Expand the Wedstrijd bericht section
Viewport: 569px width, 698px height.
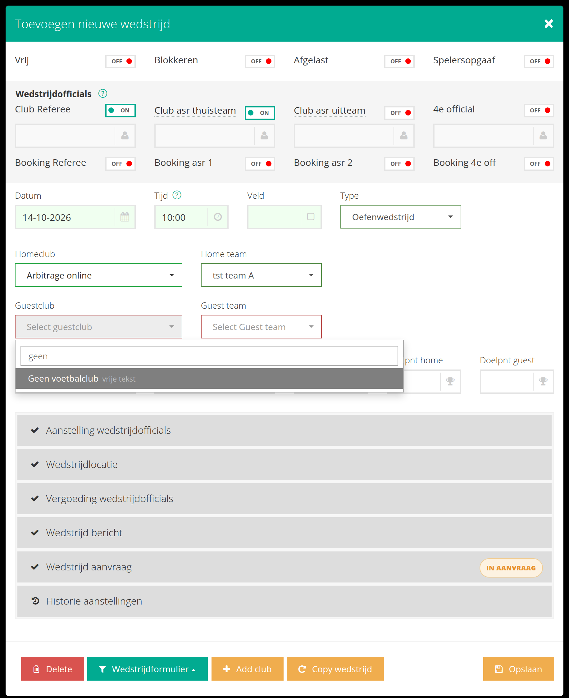(x=284, y=533)
